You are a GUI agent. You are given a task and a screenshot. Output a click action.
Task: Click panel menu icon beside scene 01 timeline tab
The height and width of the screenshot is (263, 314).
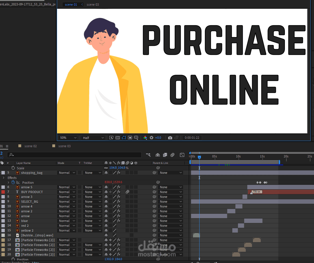[x=7, y=146]
